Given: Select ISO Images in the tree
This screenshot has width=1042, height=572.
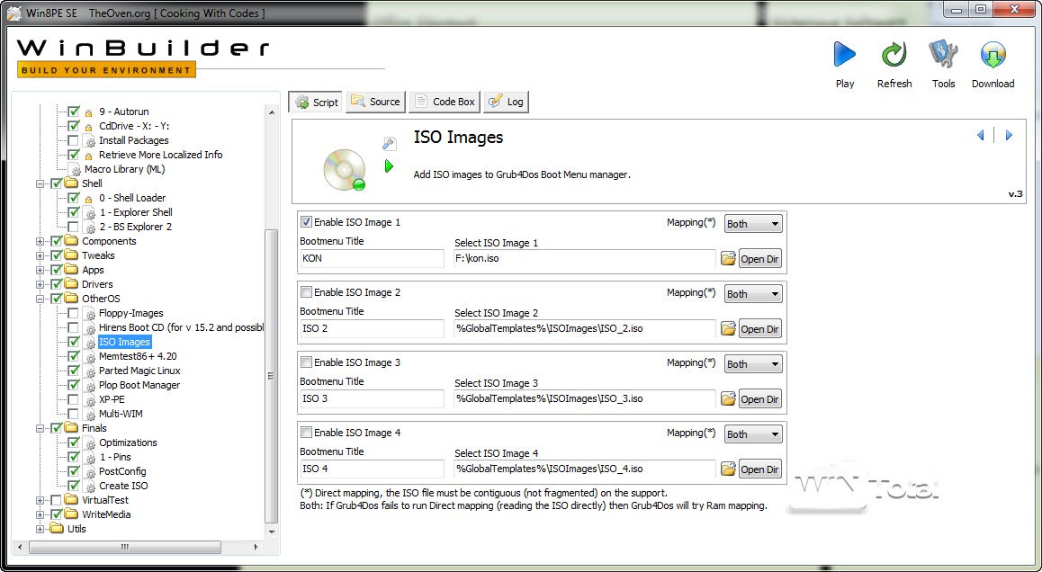Looking at the screenshot, I should coord(124,342).
